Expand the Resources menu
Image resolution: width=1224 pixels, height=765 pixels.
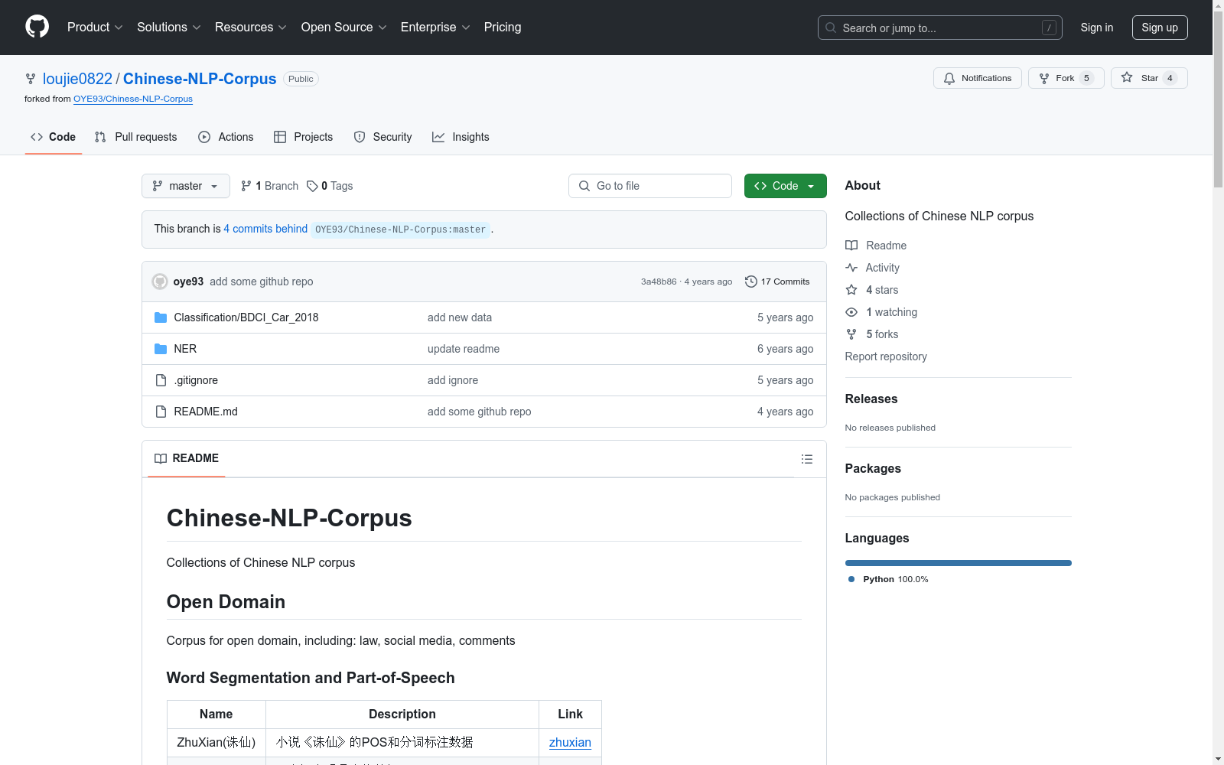251,28
